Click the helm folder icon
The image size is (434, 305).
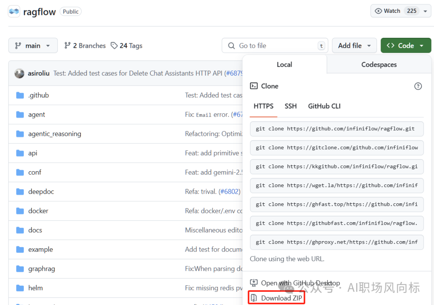tap(20, 288)
